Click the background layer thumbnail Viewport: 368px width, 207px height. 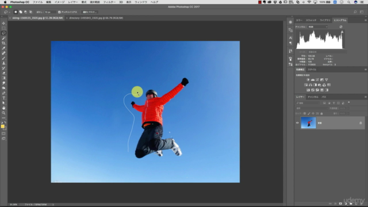[x=308, y=123]
